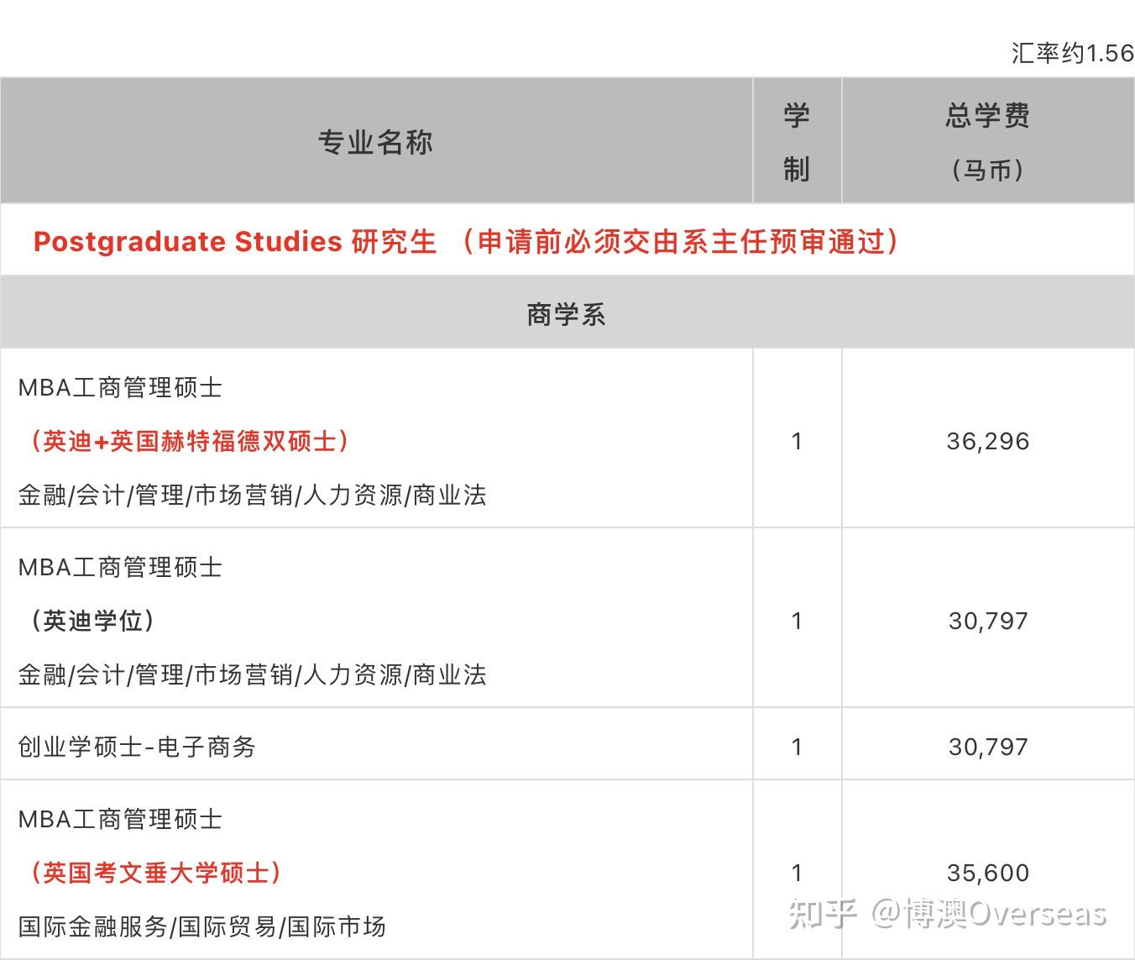Select the 专业名称 column header
The width and height of the screenshot is (1135, 960).
(375, 142)
